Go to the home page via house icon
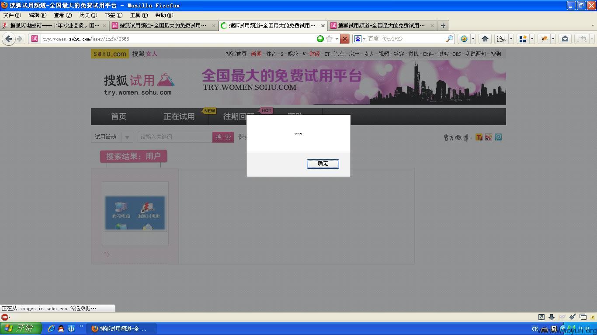597x335 pixels. point(485,39)
